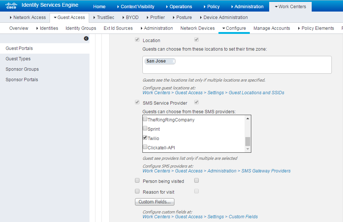343x222 pixels.
Task: Click the Cisco logo icon
Action: [12, 6]
